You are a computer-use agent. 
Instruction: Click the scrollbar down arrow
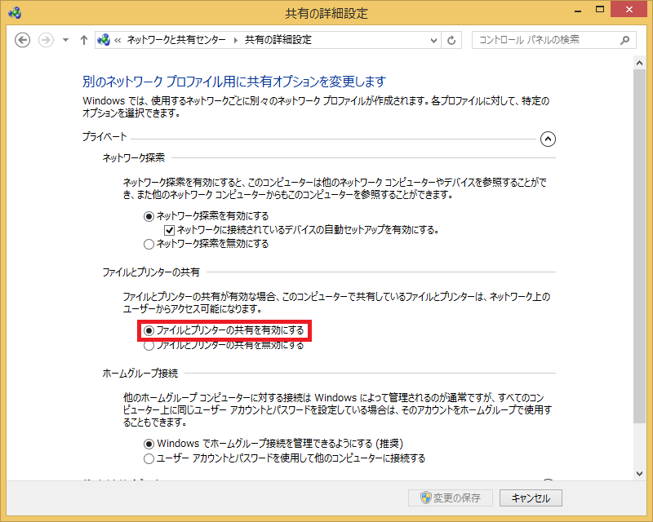click(640, 473)
